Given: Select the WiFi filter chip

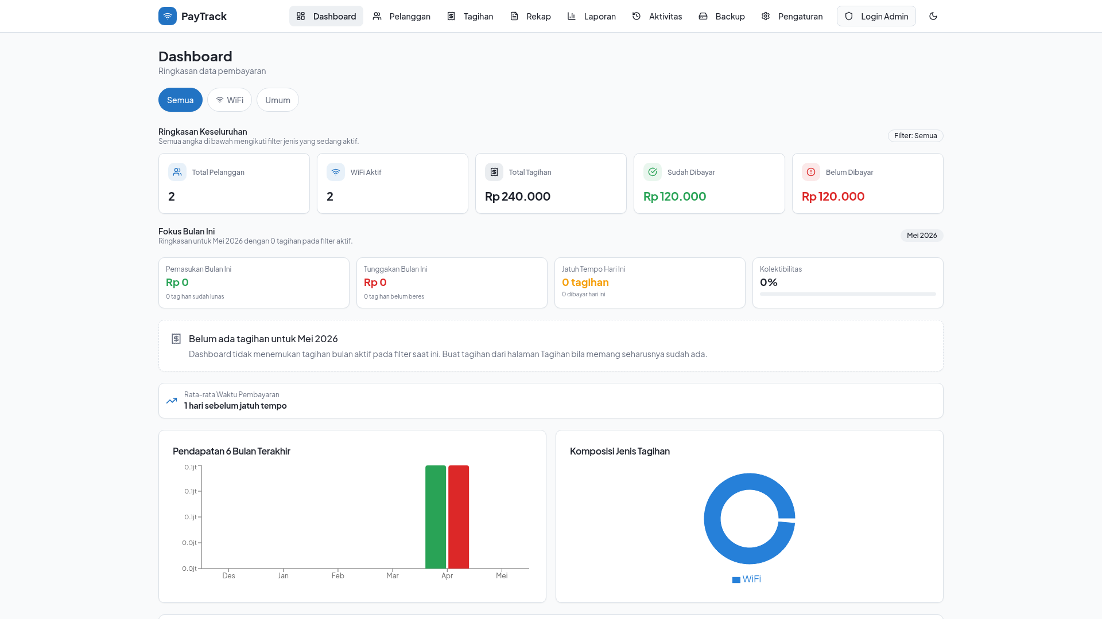Looking at the screenshot, I should coord(230,100).
